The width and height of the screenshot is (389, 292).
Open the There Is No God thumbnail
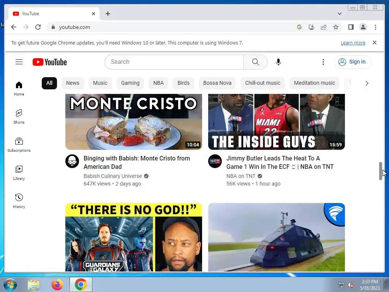(133, 237)
